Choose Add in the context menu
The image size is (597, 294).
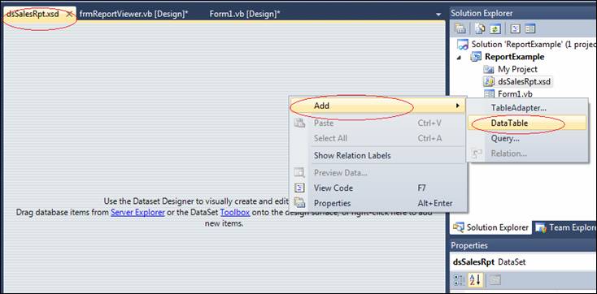[377, 106]
